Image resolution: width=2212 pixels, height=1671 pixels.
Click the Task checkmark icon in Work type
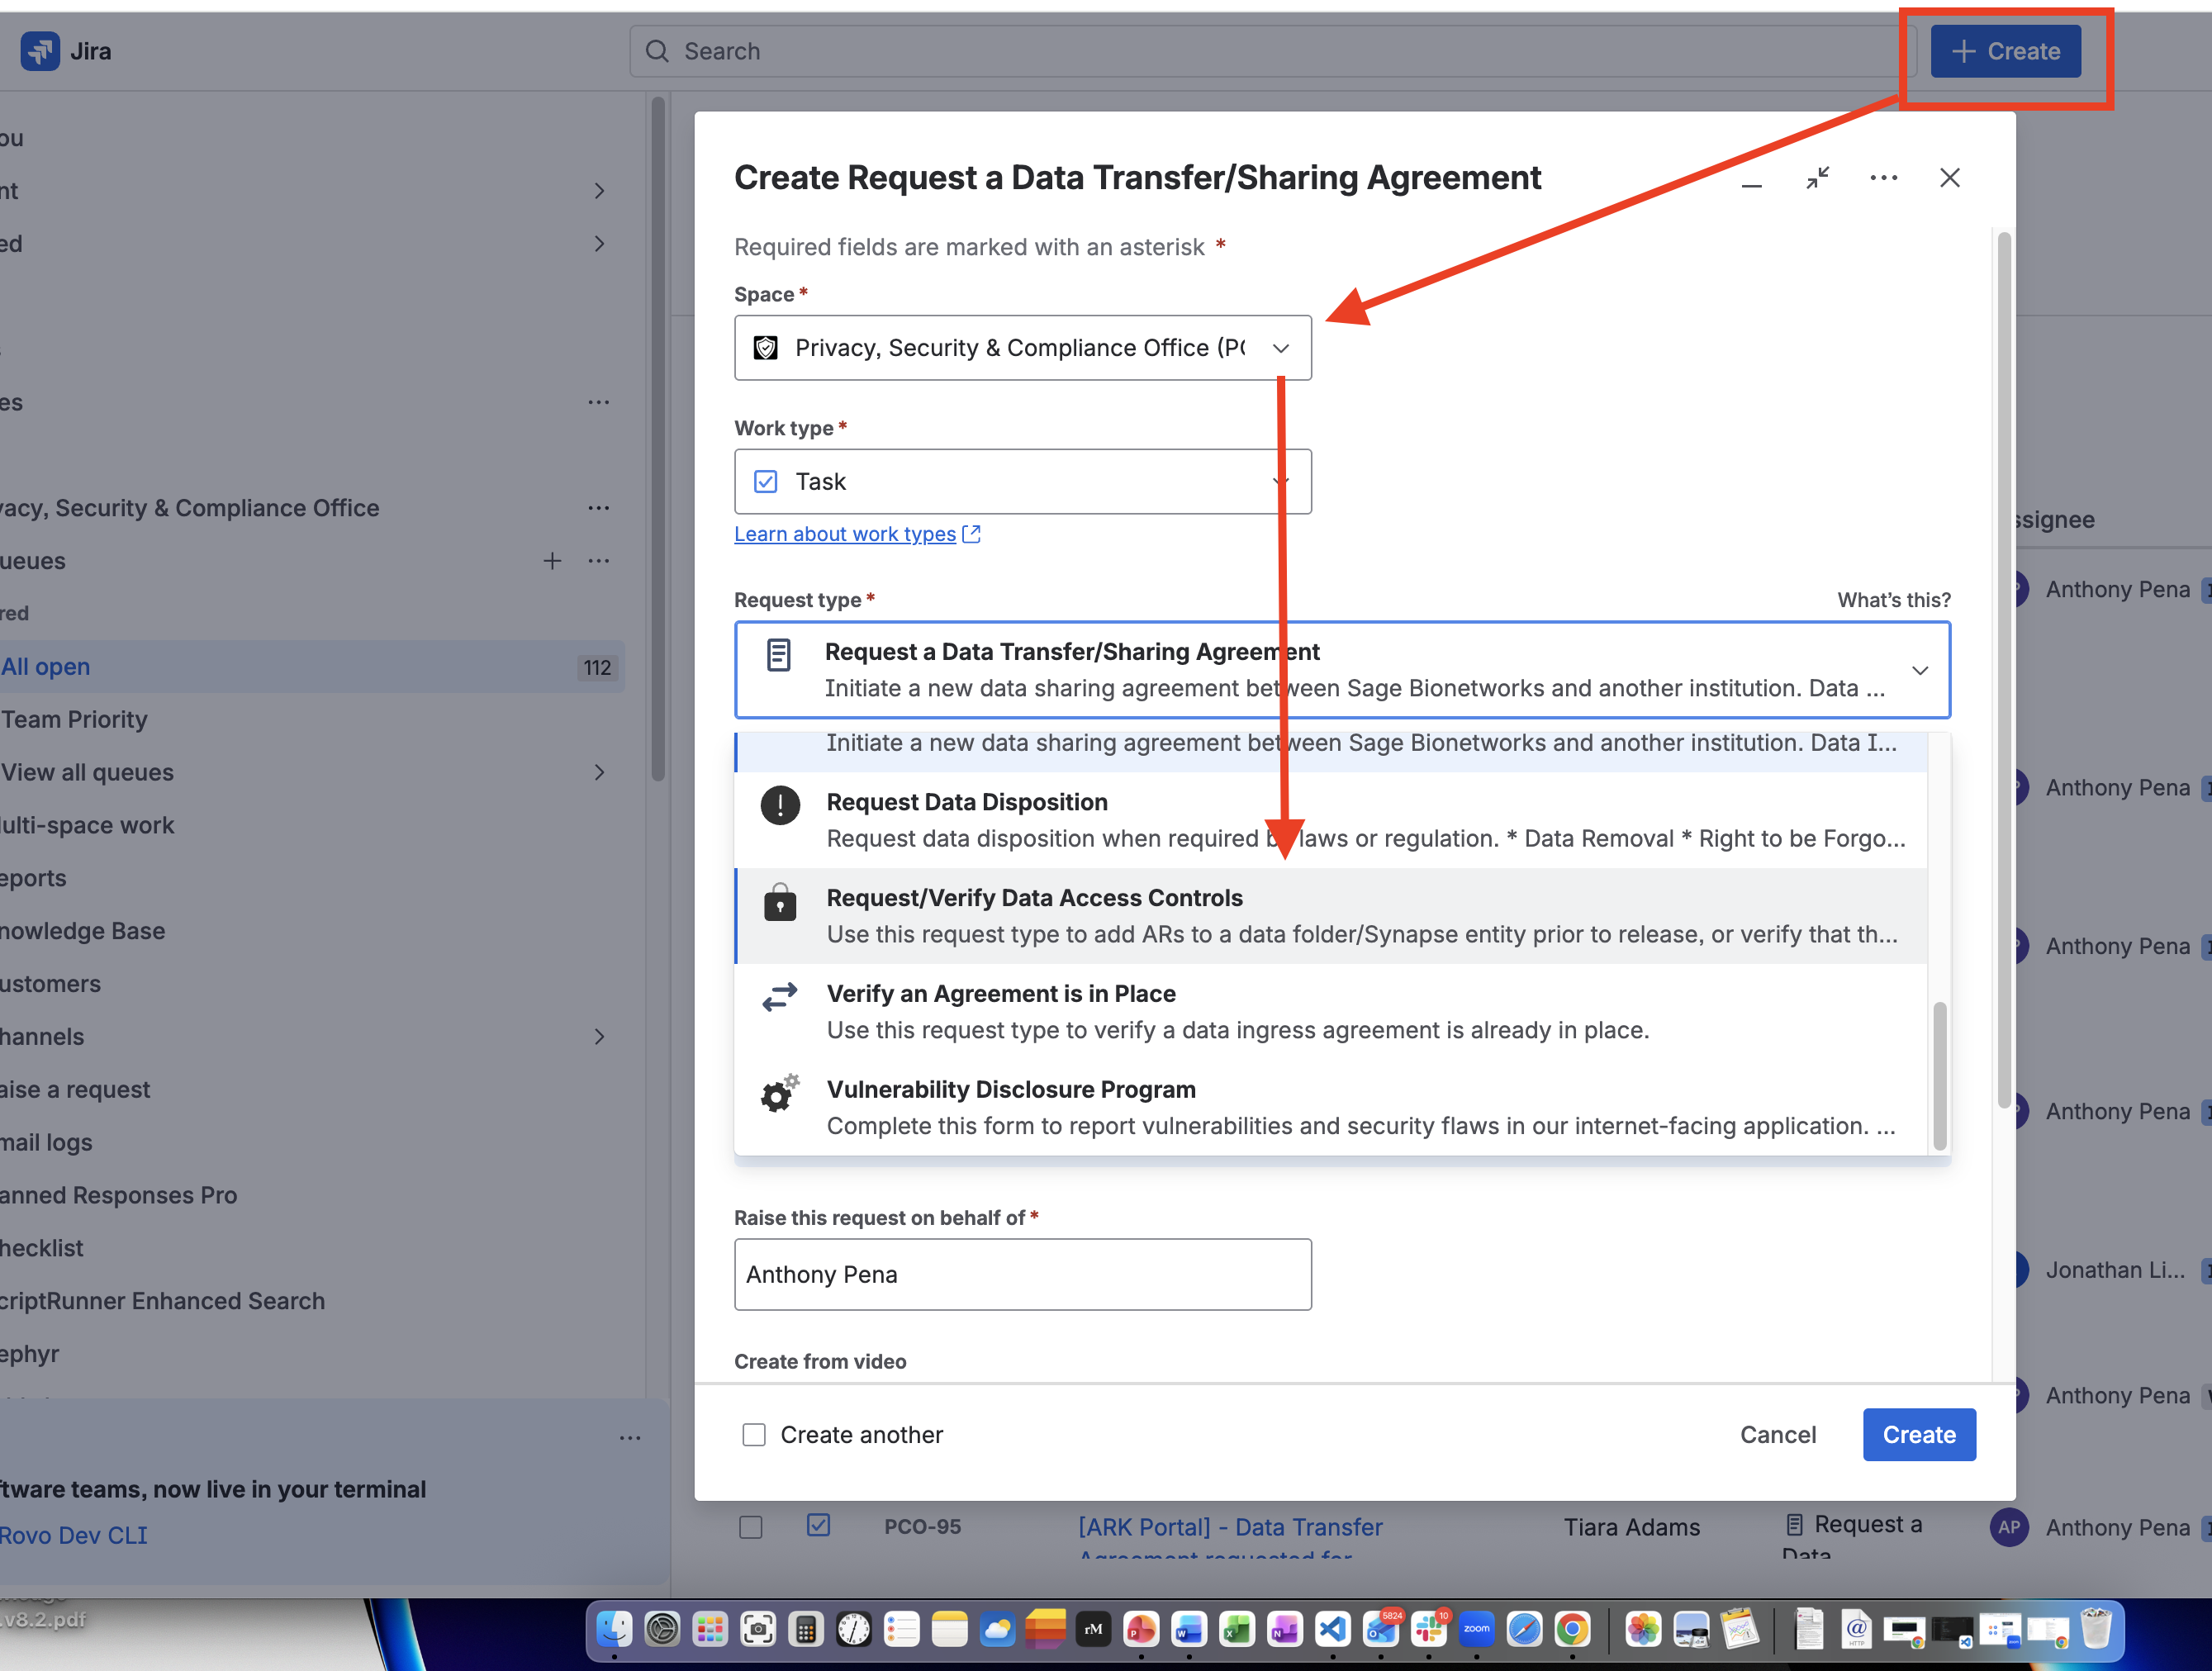[766, 482]
